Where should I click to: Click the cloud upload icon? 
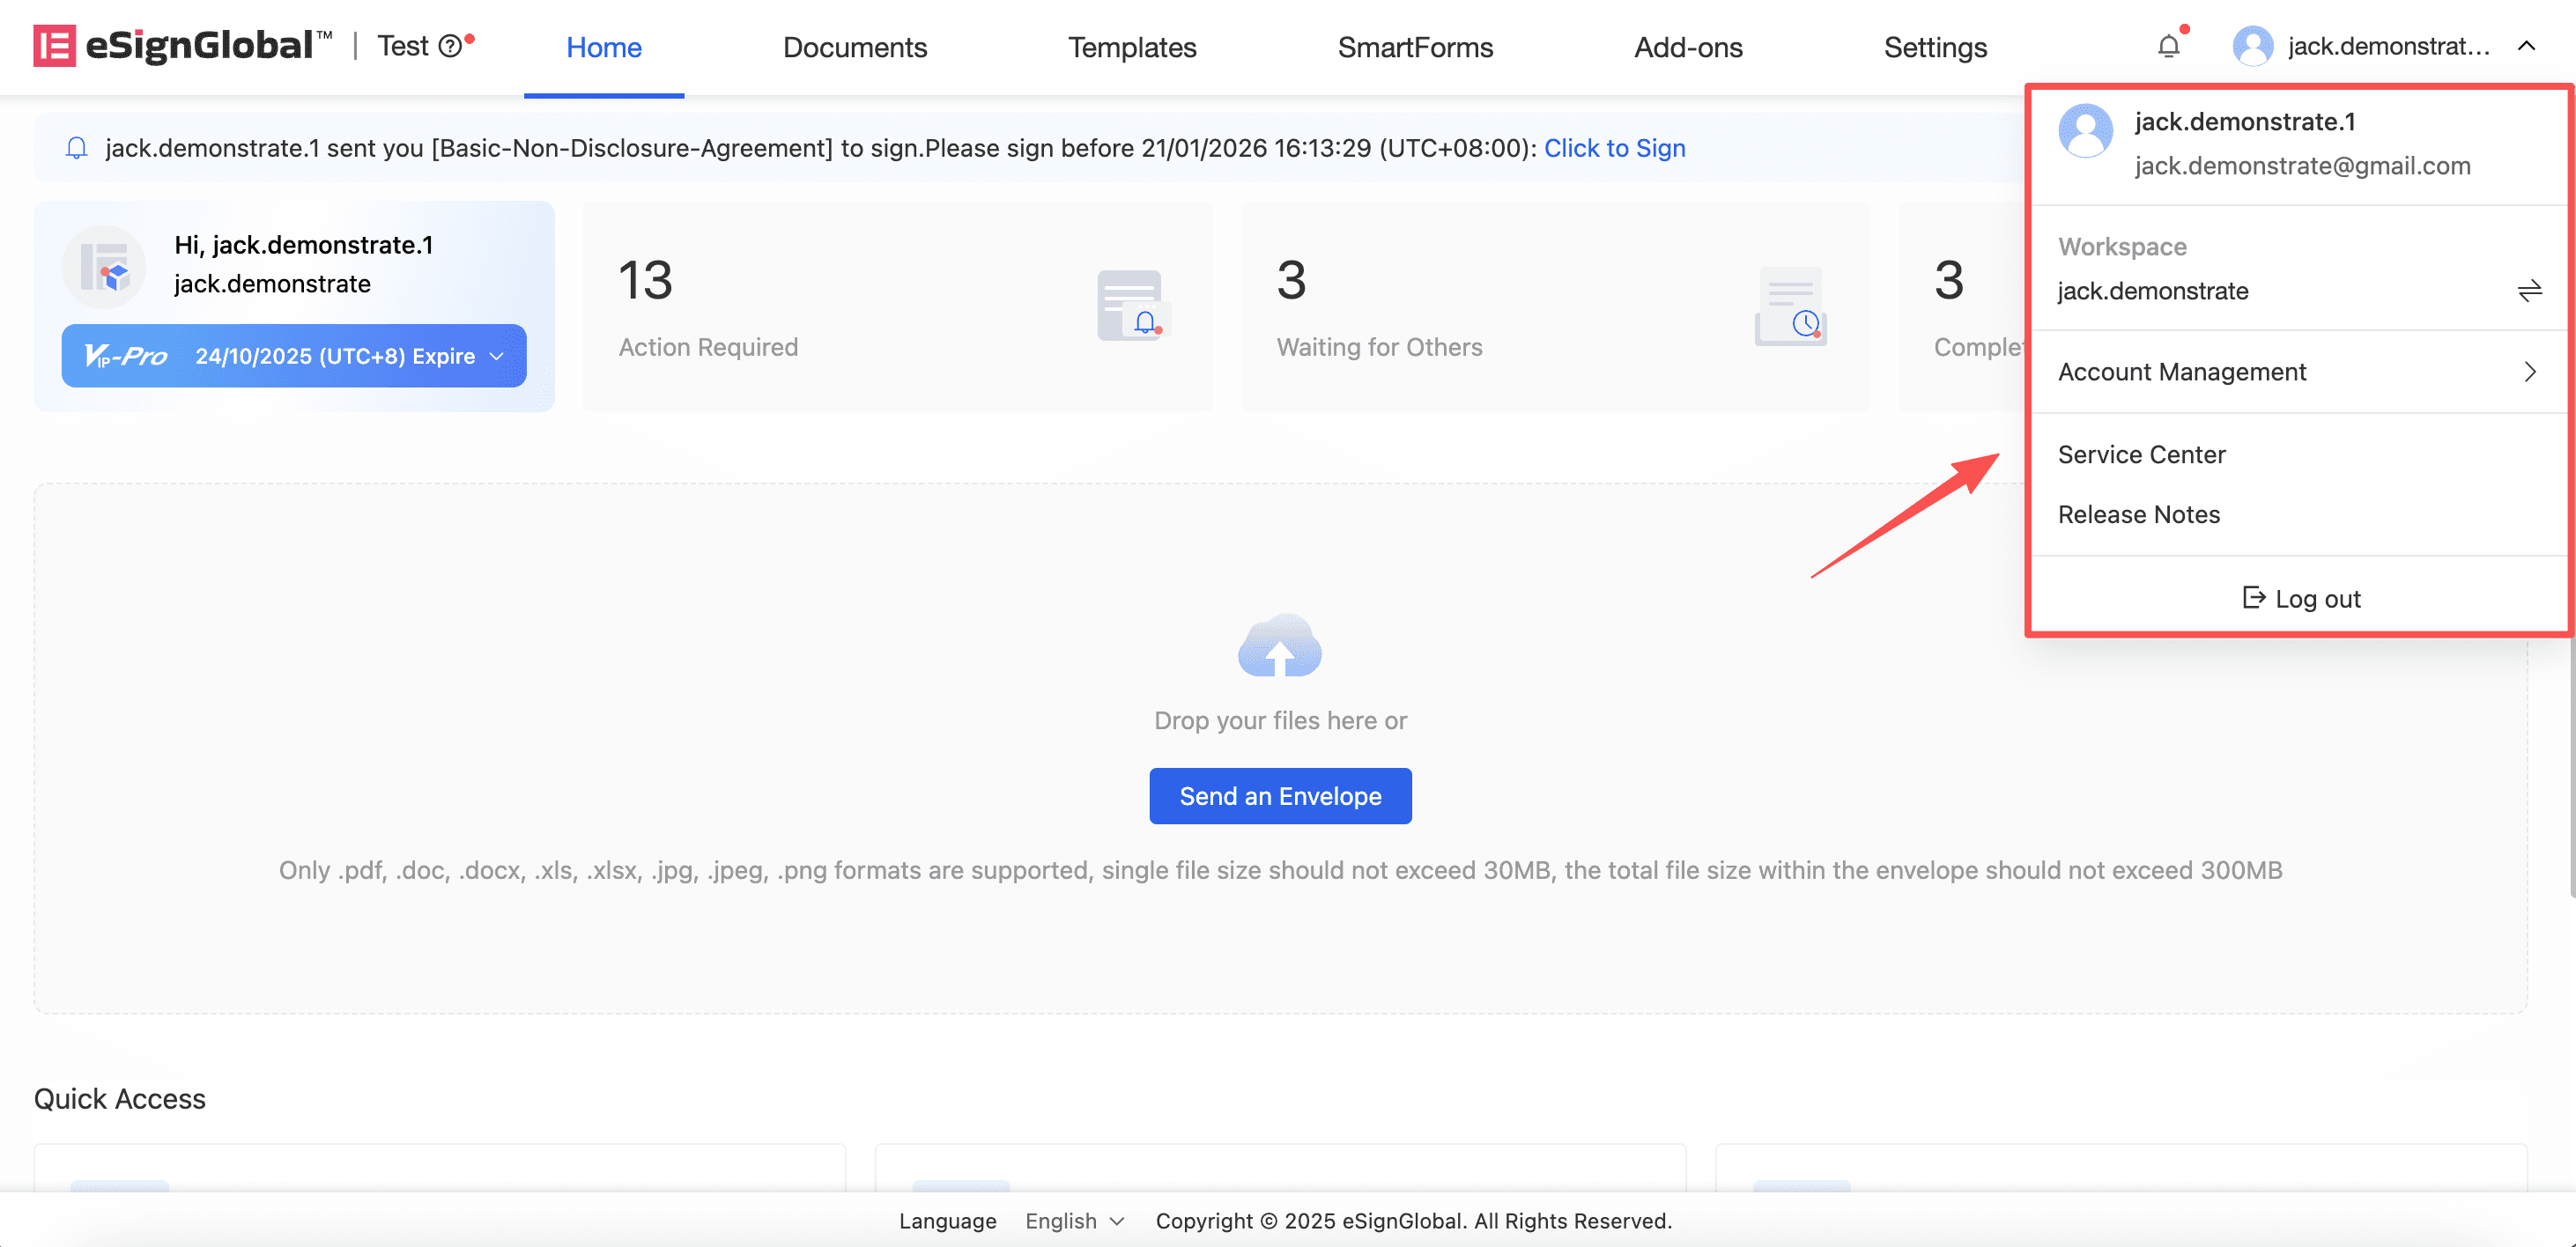(x=1279, y=647)
